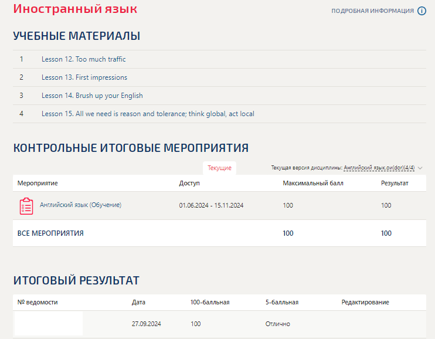Click the Редактирование column header
Screen dimensions: 435x339
(x=365, y=302)
